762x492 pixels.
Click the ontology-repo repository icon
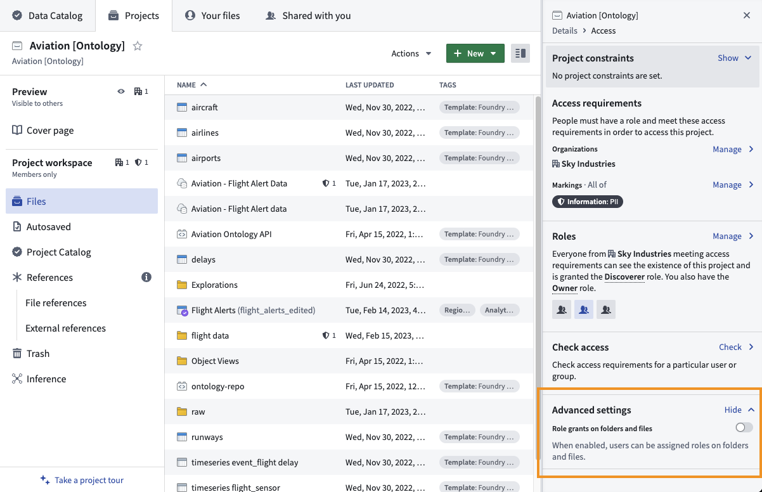point(182,386)
